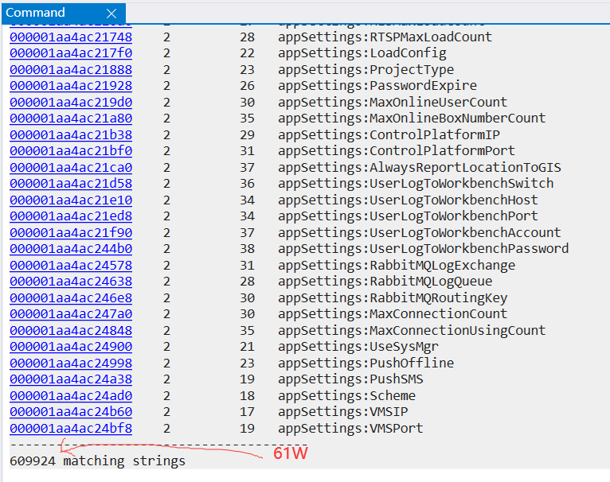Inspect object at 000001aa4ac24998
This screenshot has height=482, width=610.
tap(71, 363)
